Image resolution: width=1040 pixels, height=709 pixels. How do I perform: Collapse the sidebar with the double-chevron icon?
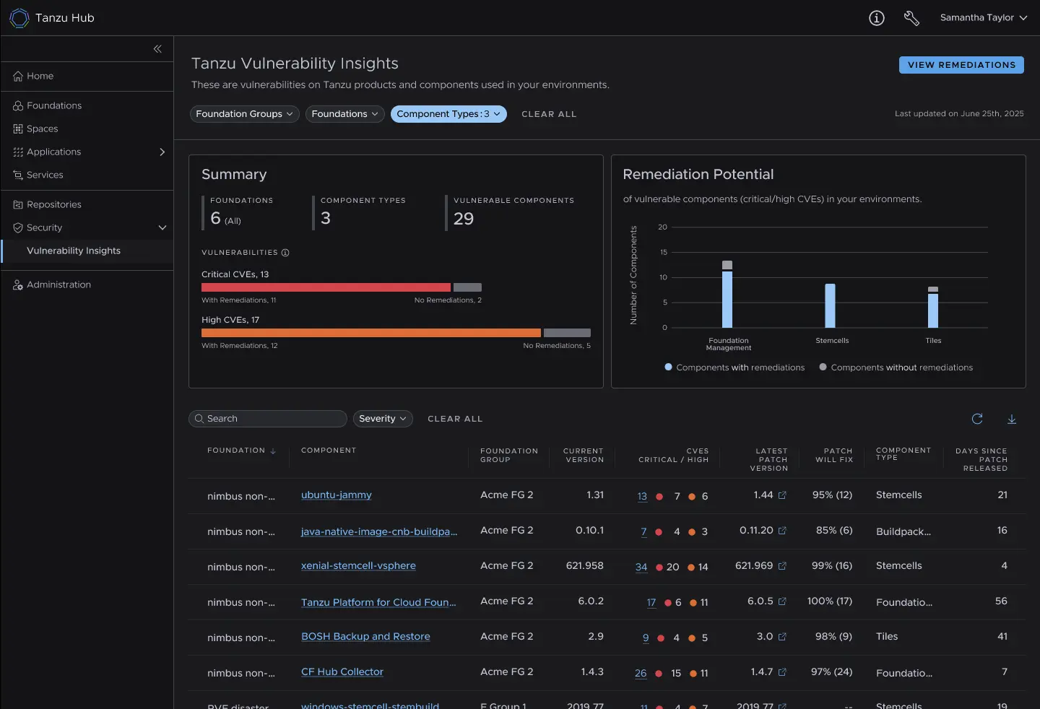157,49
